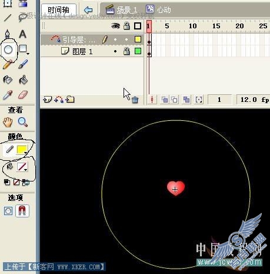Open the yellow stroke color picker
Image resolution: width=270 pixels, height=274 pixels.
click(22, 150)
